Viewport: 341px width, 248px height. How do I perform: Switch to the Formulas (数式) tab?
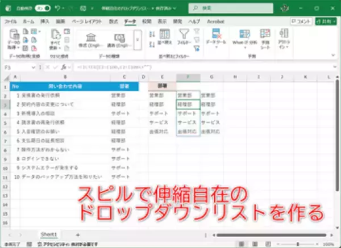coord(113,22)
